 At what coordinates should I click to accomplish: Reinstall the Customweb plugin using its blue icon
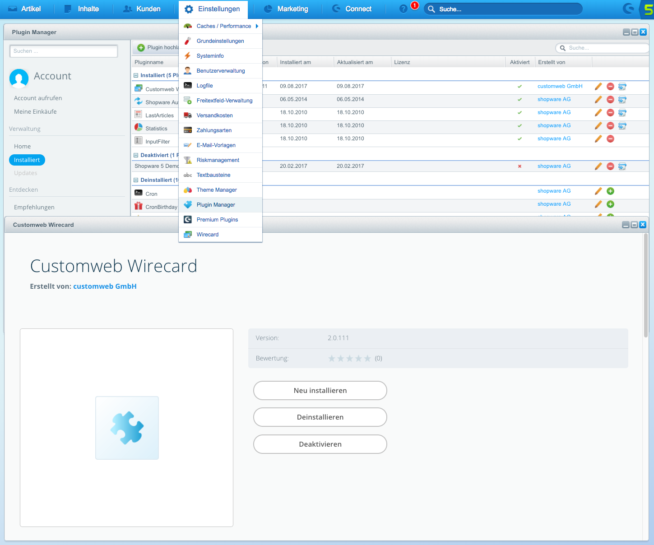coord(622,87)
